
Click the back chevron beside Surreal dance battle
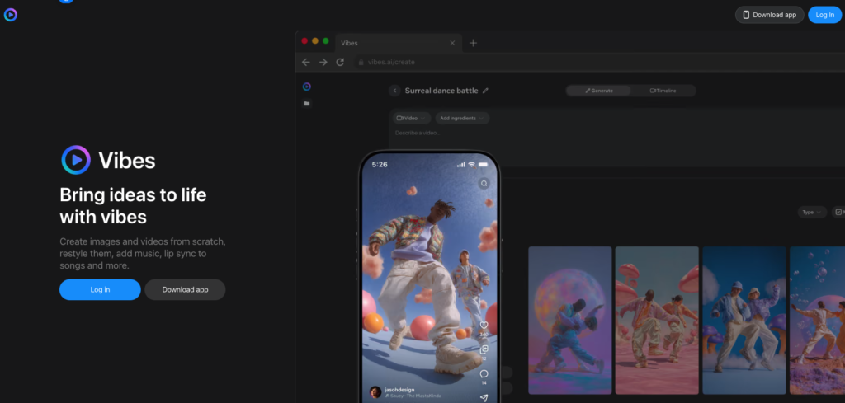coord(394,91)
